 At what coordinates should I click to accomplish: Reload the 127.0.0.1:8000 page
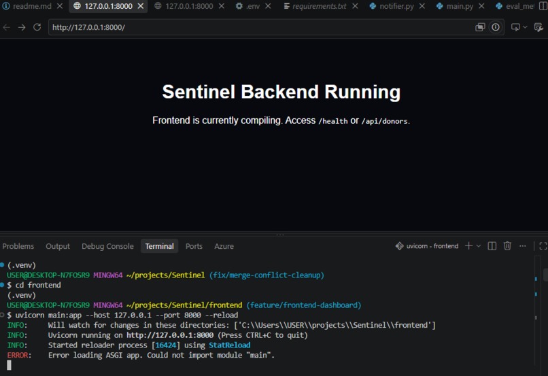(x=37, y=27)
